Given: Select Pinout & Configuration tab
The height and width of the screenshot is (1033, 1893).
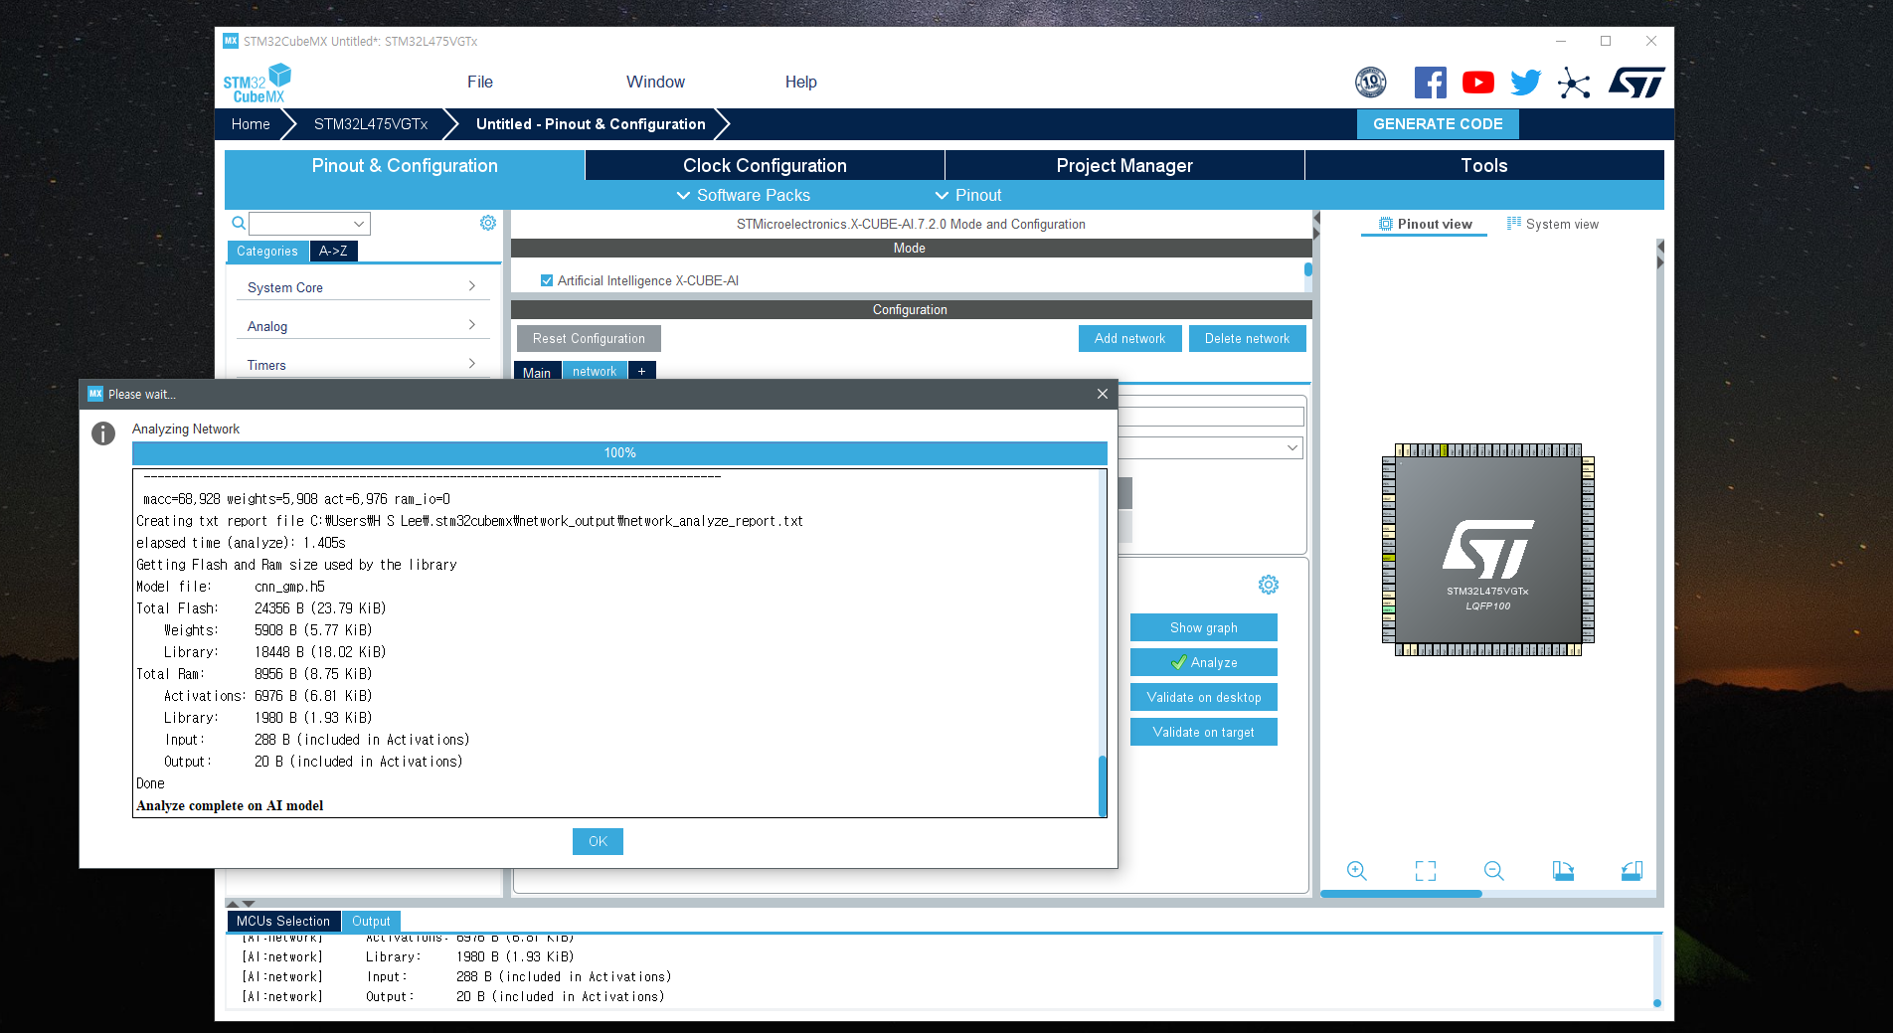Looking at the screenshot, I should 405,165.
